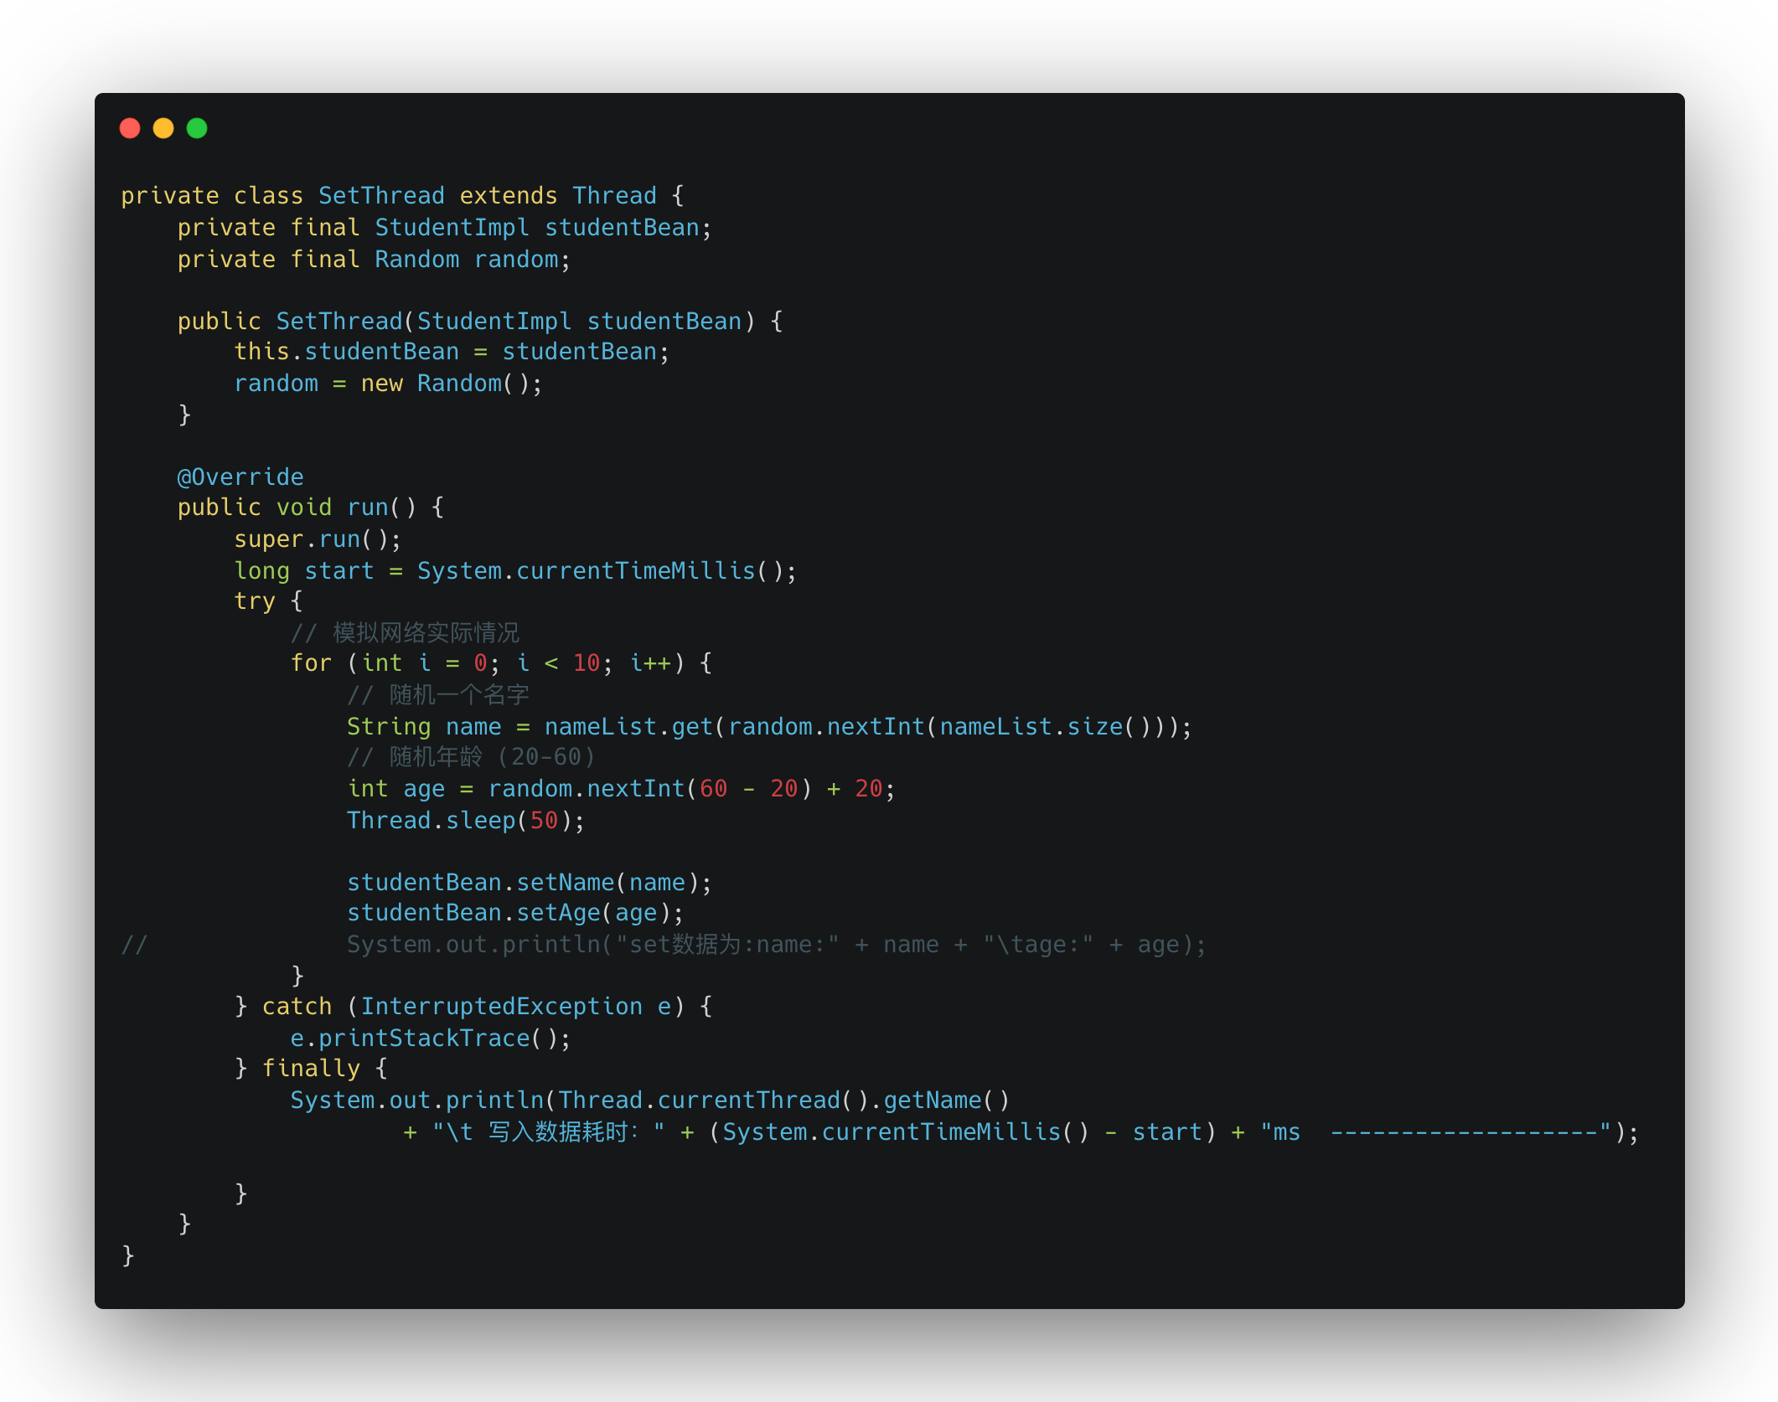Click 'private final StudentImpl studentBean;' line

pyautogui.click(x=444, y=228)
